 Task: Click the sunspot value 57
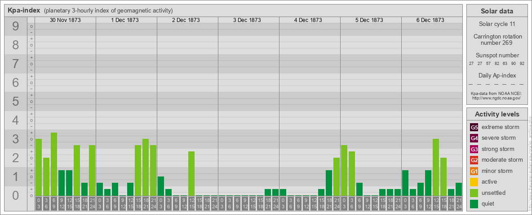tap(488, 64)
